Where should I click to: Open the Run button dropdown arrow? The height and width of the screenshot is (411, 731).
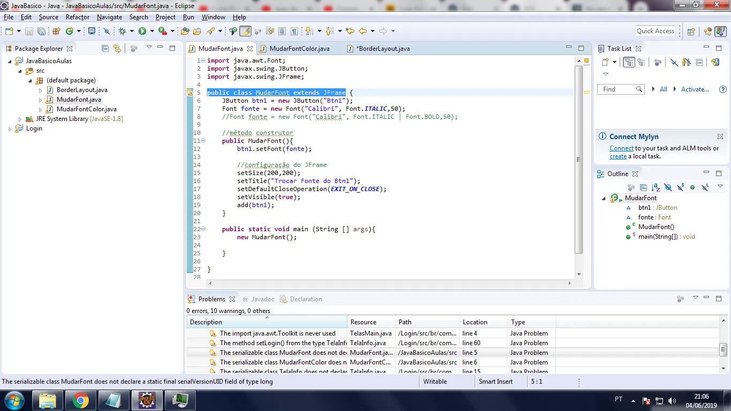152,32
